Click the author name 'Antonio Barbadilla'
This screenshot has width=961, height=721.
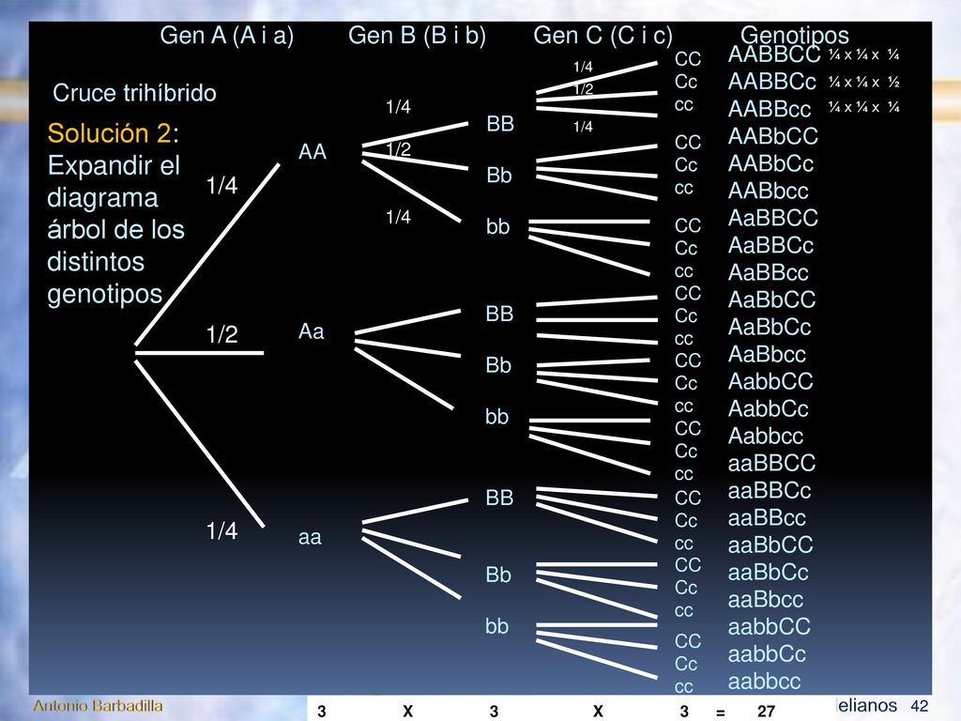point(98,706)
